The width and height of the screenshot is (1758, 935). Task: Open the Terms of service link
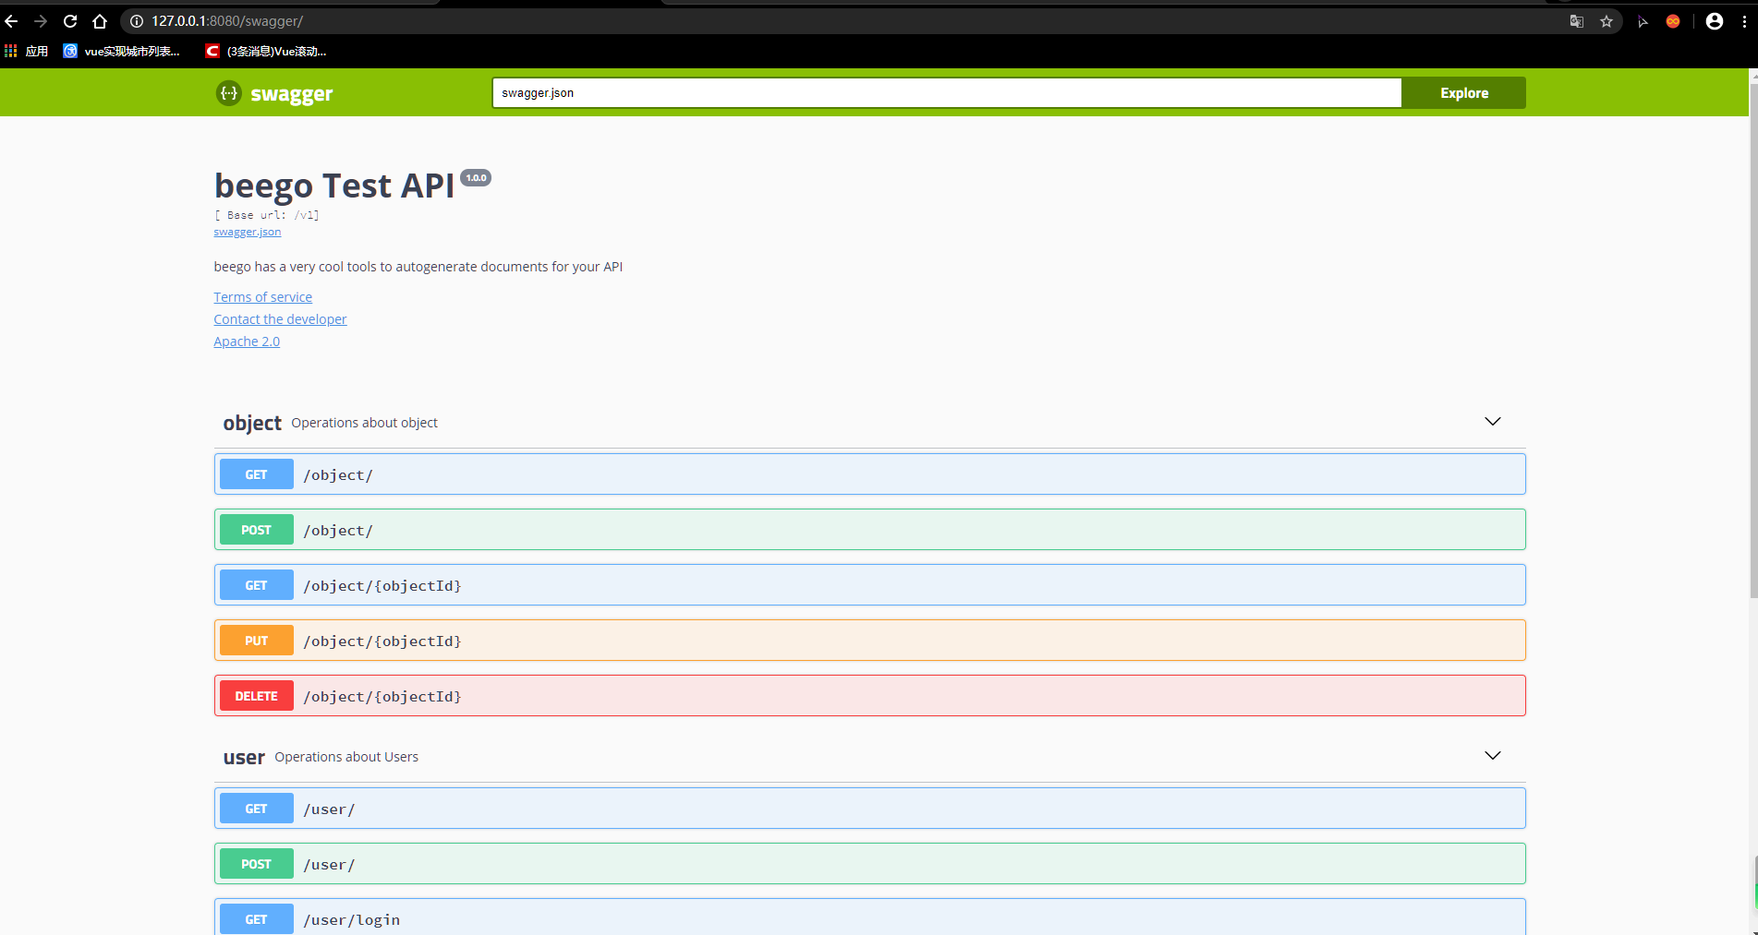pos(263,297)
